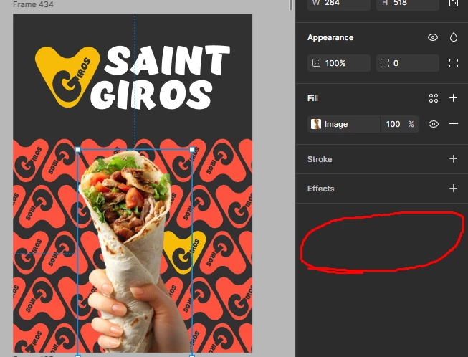Click the Fill section header
468x357 pixels.
(312, 98)
